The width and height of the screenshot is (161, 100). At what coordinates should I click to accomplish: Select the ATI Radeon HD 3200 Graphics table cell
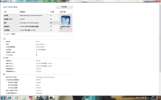coord(29,23)
